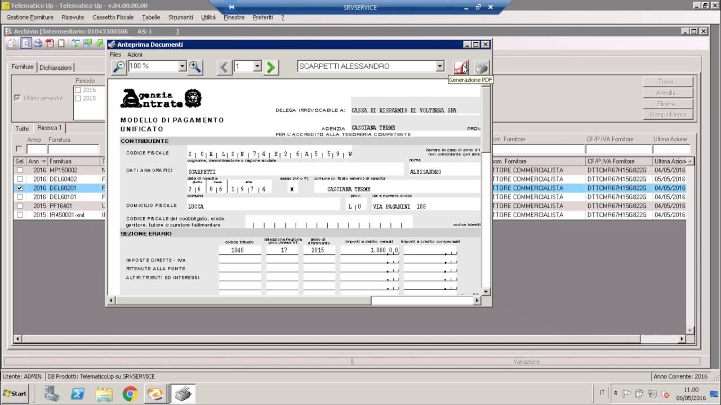This screenshot has width=721, height=405.
Task: Click the preview magnifier icon in Archivio toolbar
Action: tap(26, 43)
